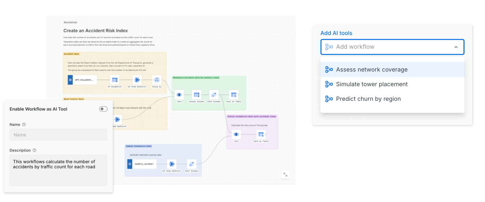This screenshot has height=202, width=485.
Task: Select Save as Table node in Enrich telematics group
Action: click(x=261, y=134)
